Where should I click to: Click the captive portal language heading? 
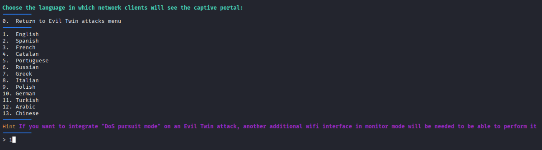point(122,8)
